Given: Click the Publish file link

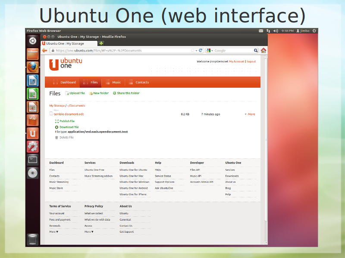Looking at the screenshot, I should pyautogui.click(x=65, y=121).
